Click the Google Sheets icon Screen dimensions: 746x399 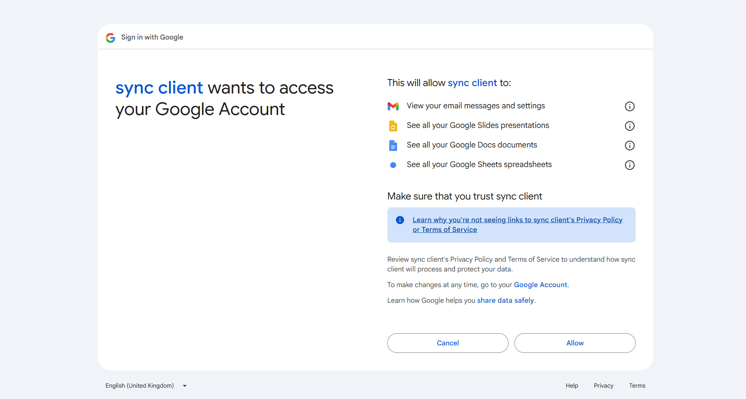pos(393,165)
